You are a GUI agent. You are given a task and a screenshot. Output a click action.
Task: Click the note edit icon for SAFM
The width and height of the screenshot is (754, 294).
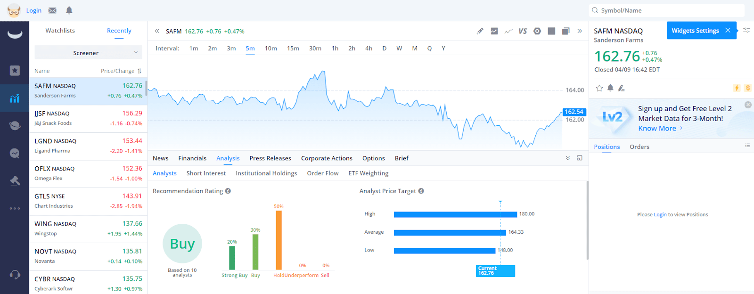[x=622, y=88]
